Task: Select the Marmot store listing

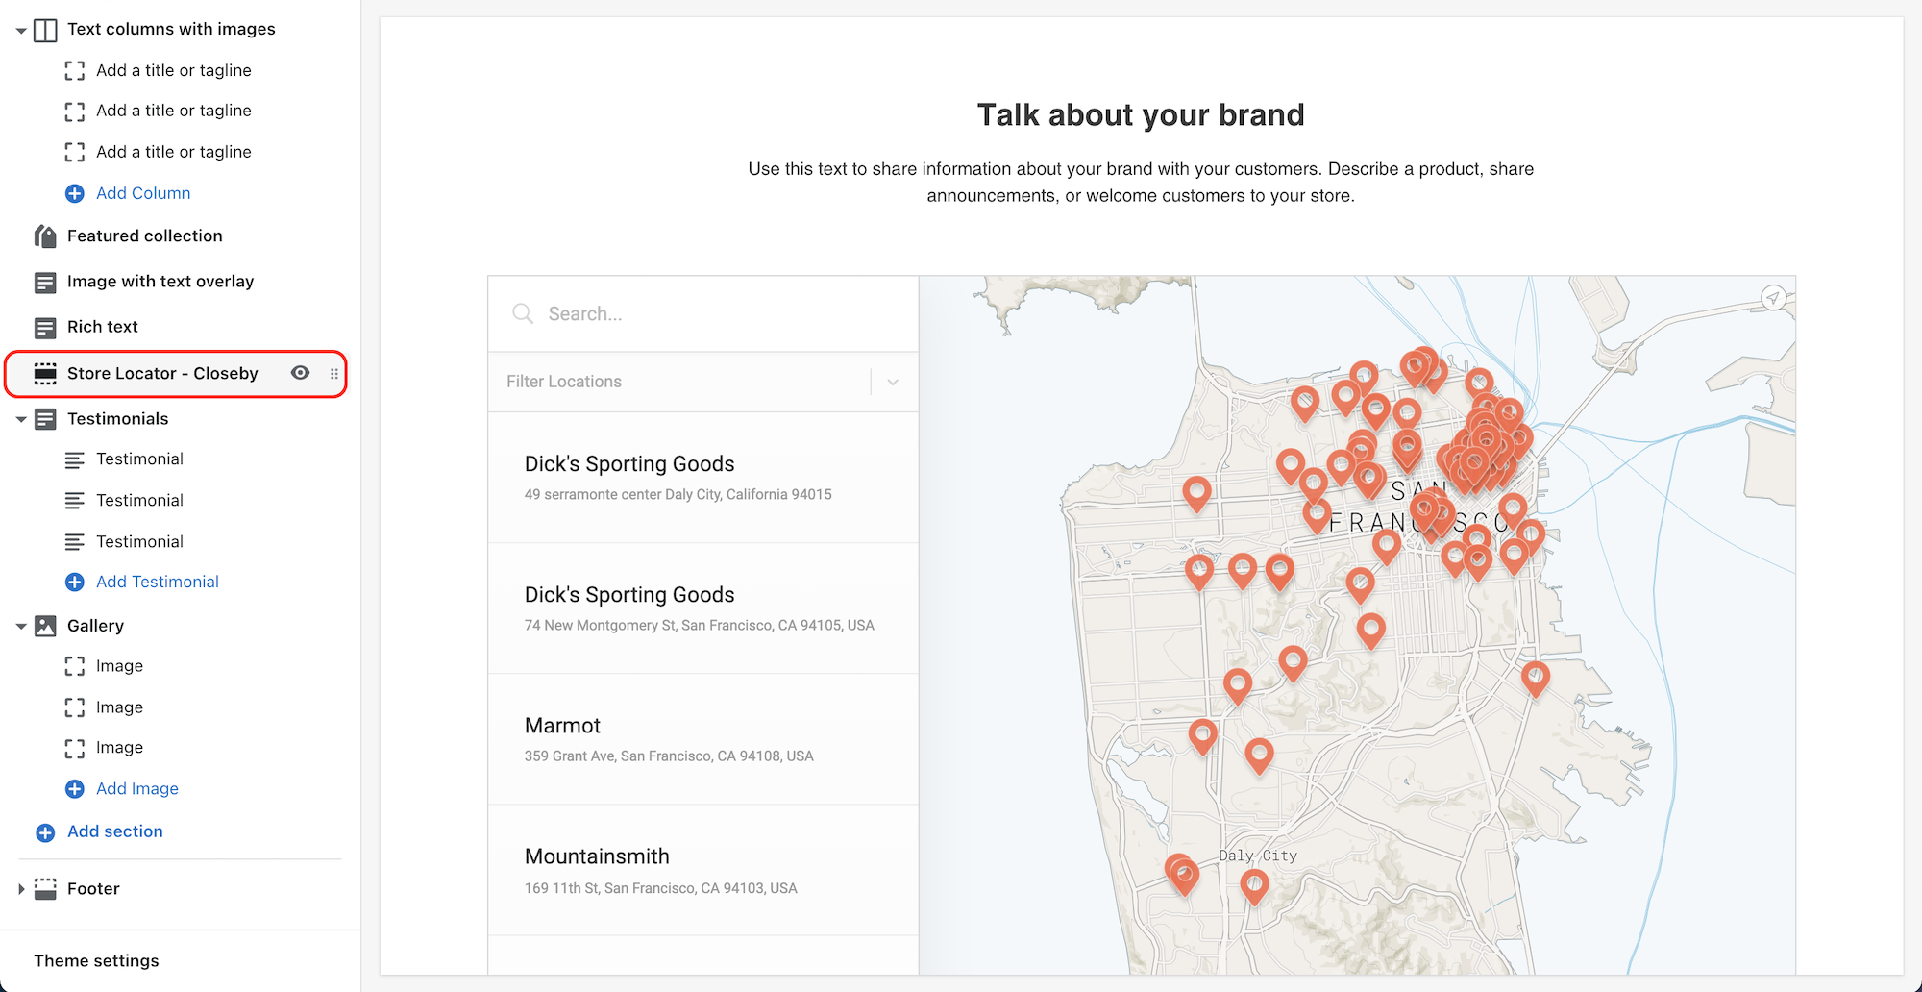Action: coord(703,739)
